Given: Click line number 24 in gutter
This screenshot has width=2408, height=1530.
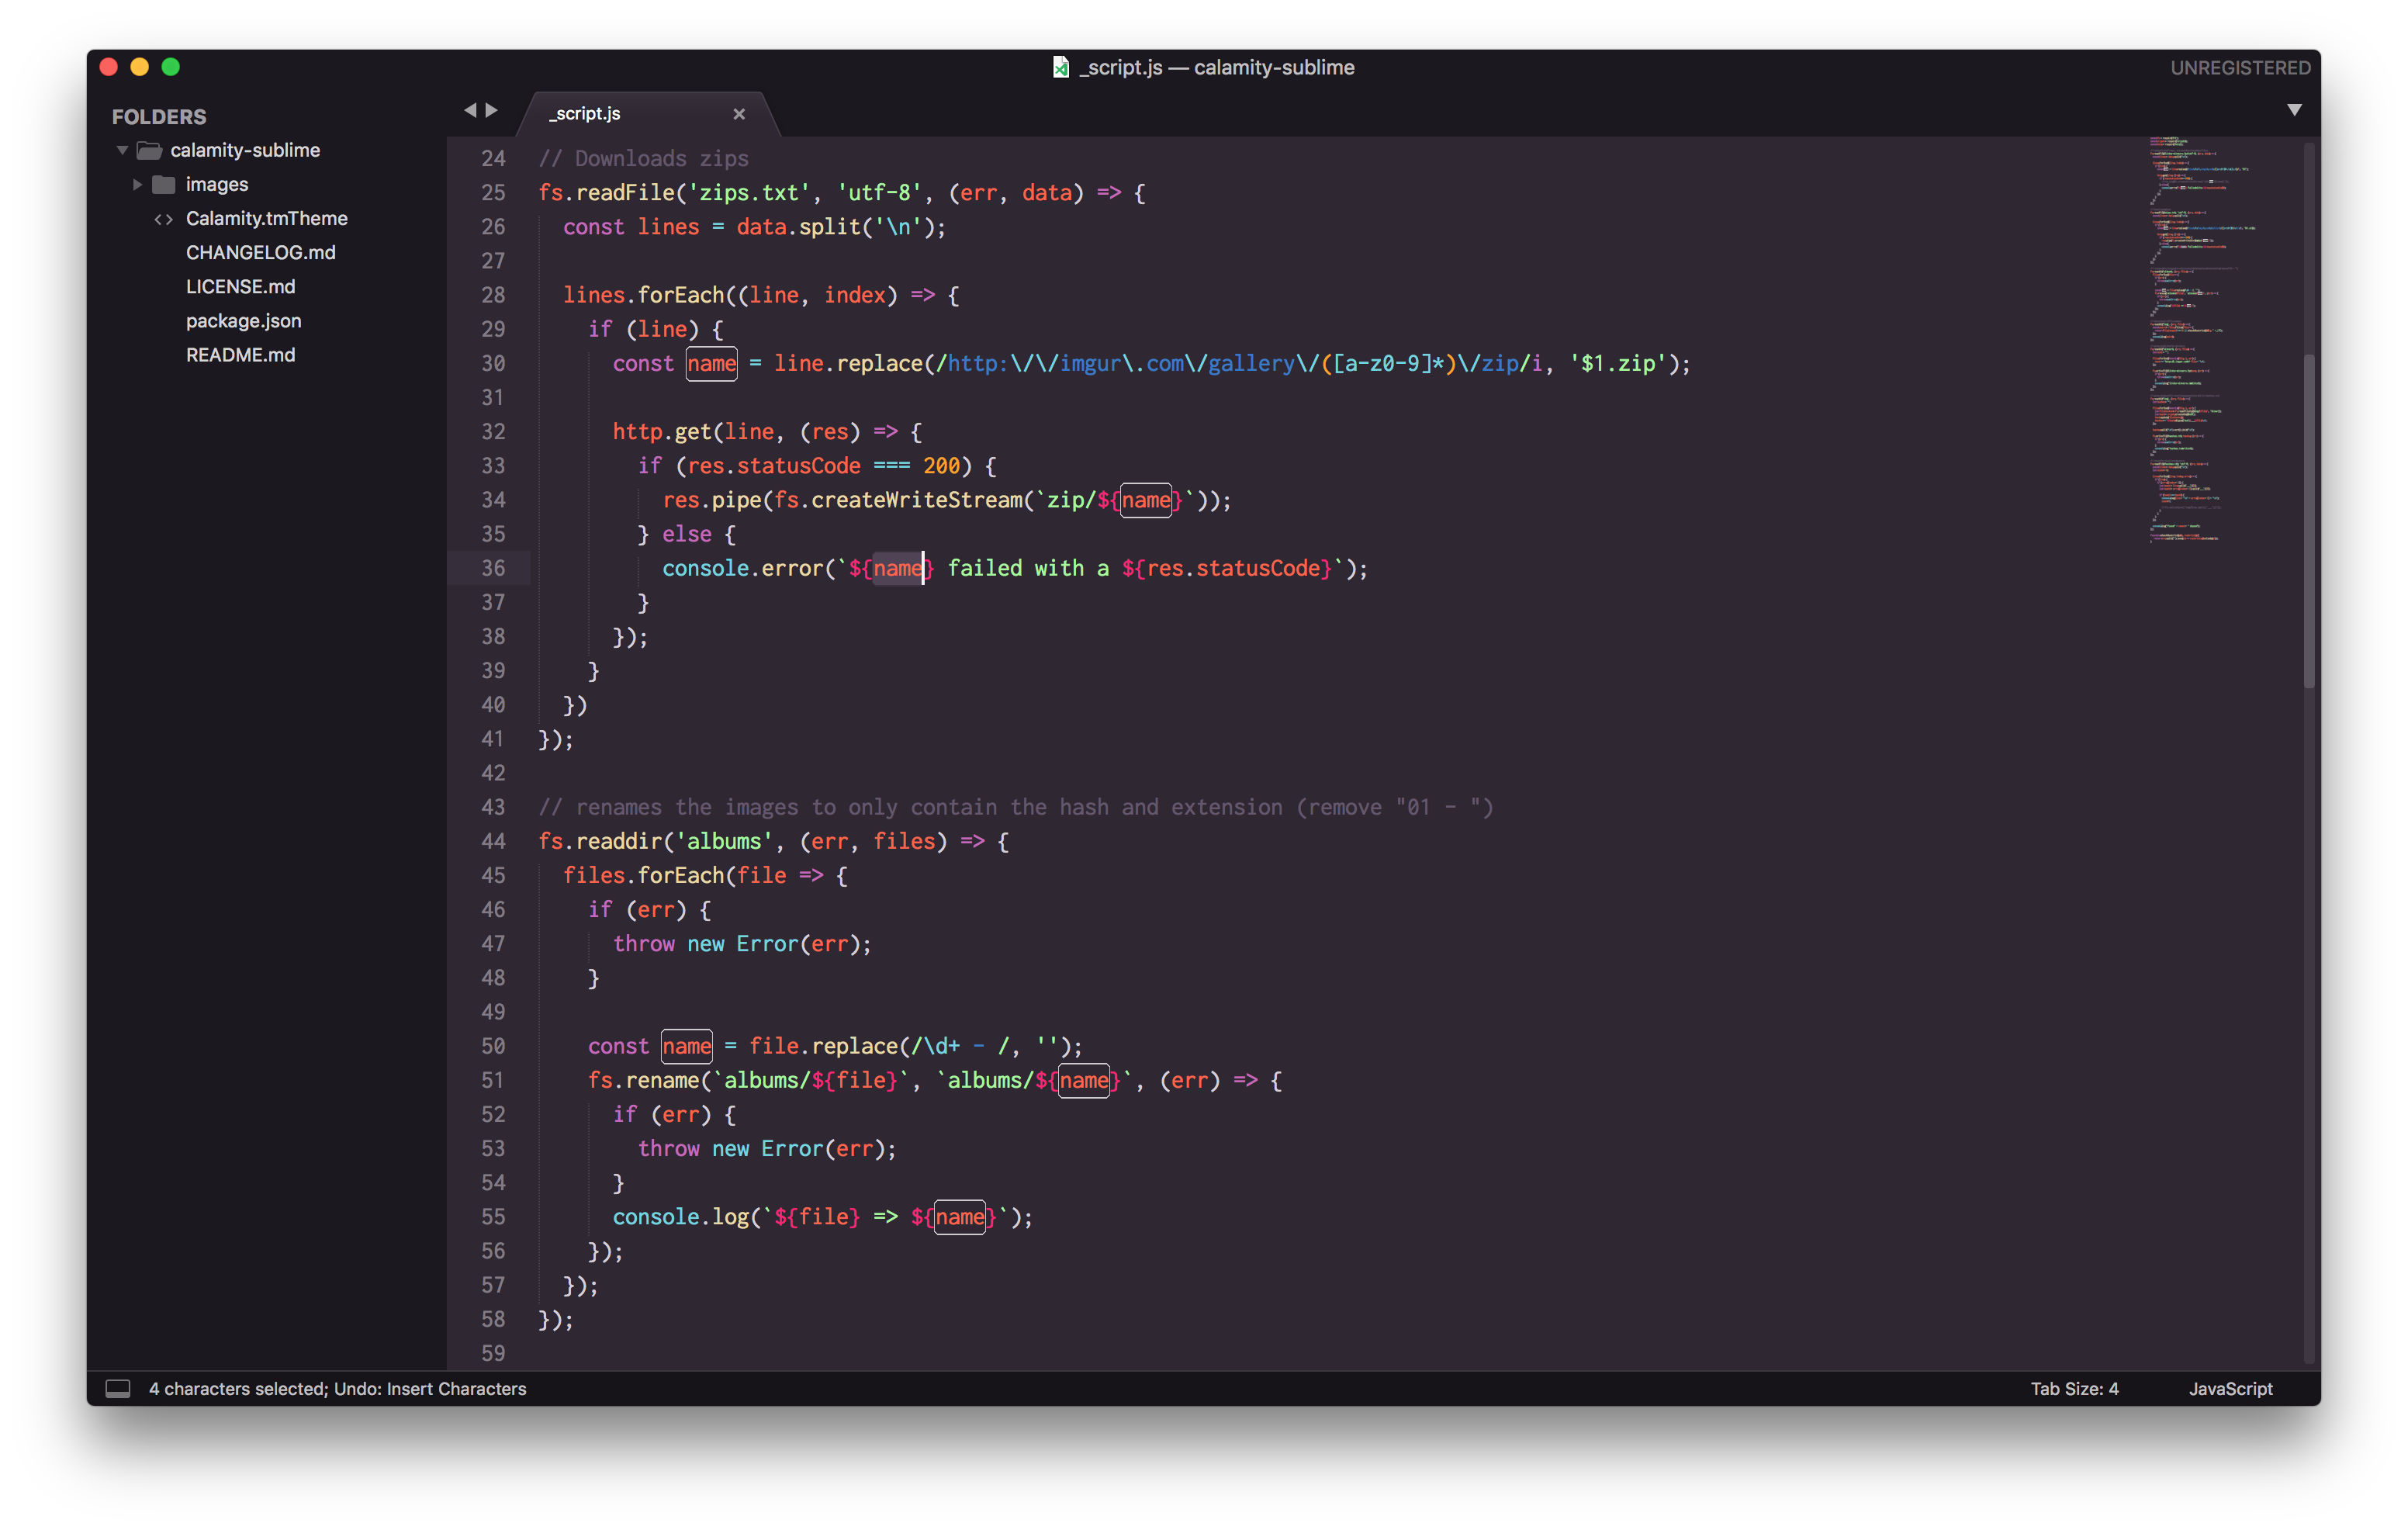Looking at the screenshot, I should (x=493, y=158).
